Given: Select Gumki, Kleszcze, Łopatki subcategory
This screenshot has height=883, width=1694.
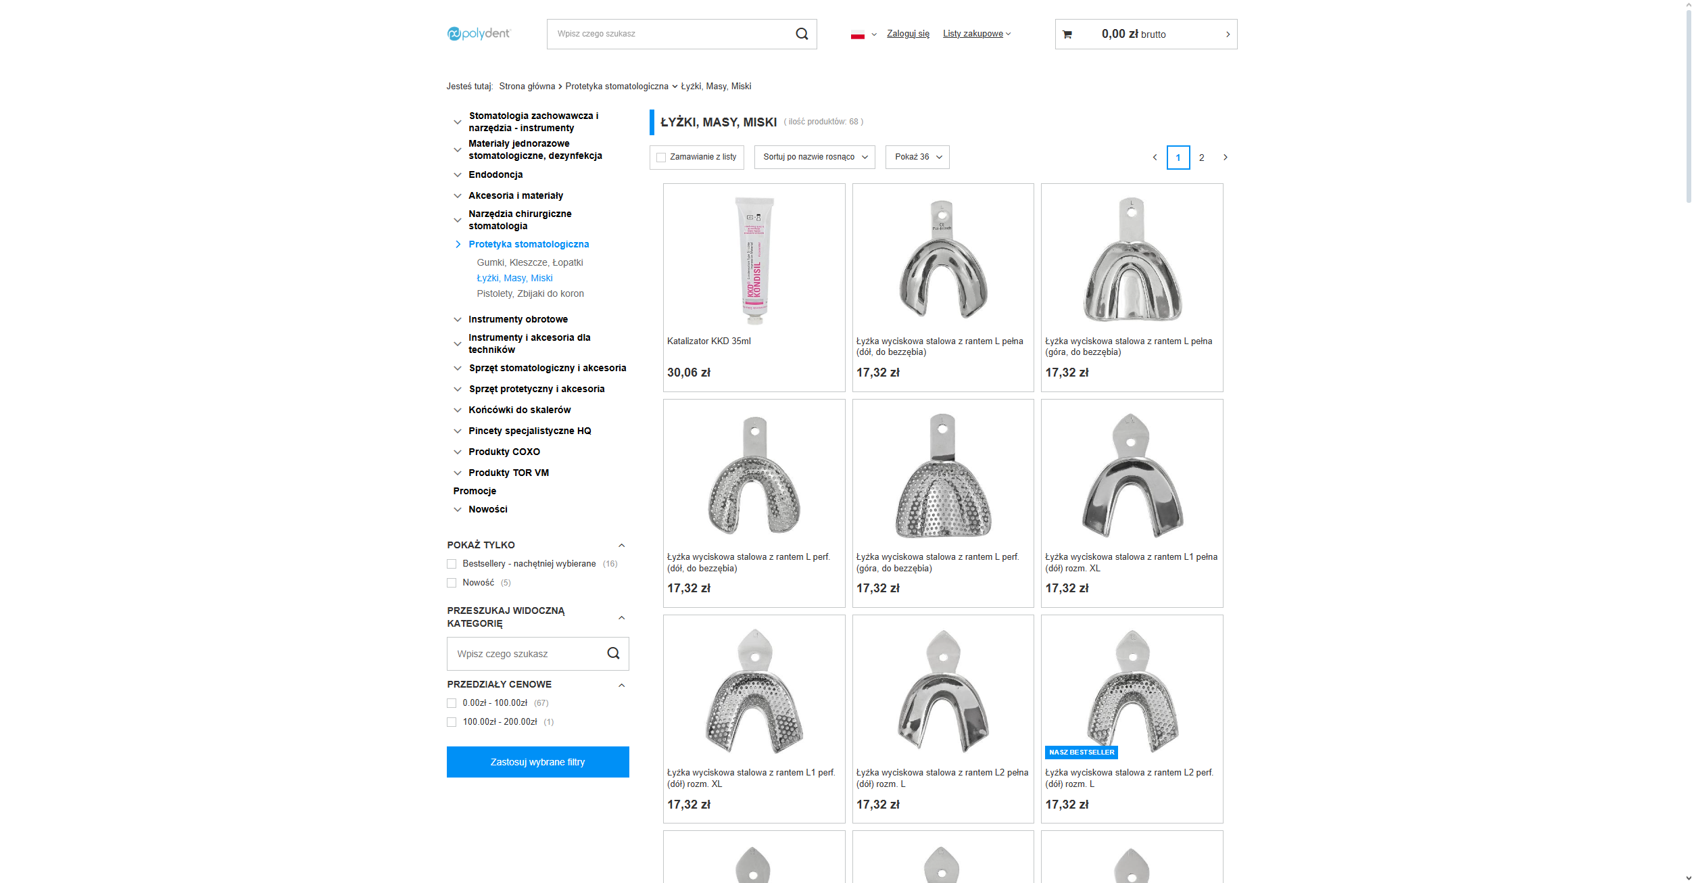Looking at the screenshot, I should pyautogui.click(x=529, y=262).
